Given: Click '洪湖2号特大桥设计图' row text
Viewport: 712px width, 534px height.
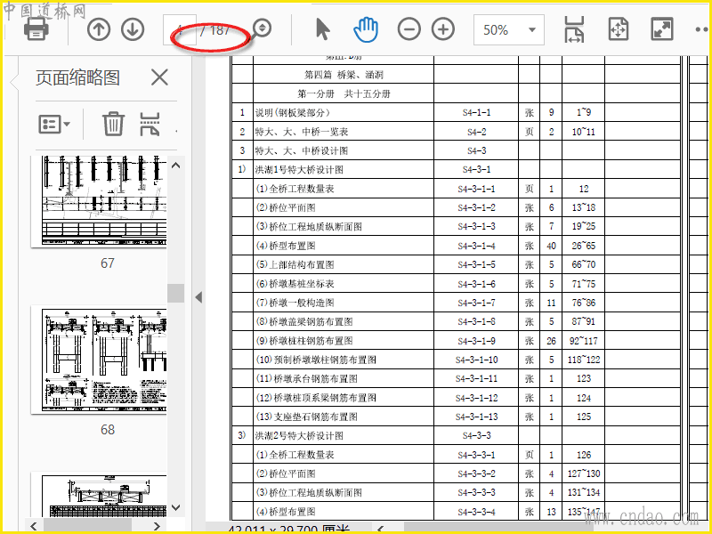Looking at the screenshot, I should 299,436.
